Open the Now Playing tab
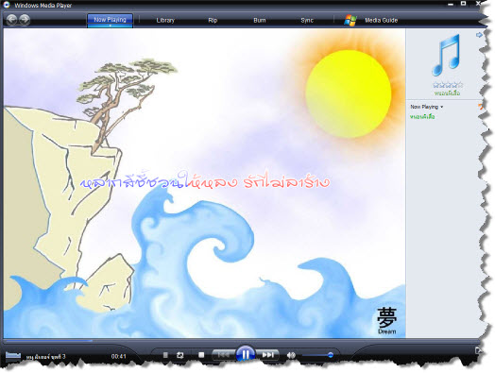This screenshot has width=495, height=373. click(x=110, y=20)
